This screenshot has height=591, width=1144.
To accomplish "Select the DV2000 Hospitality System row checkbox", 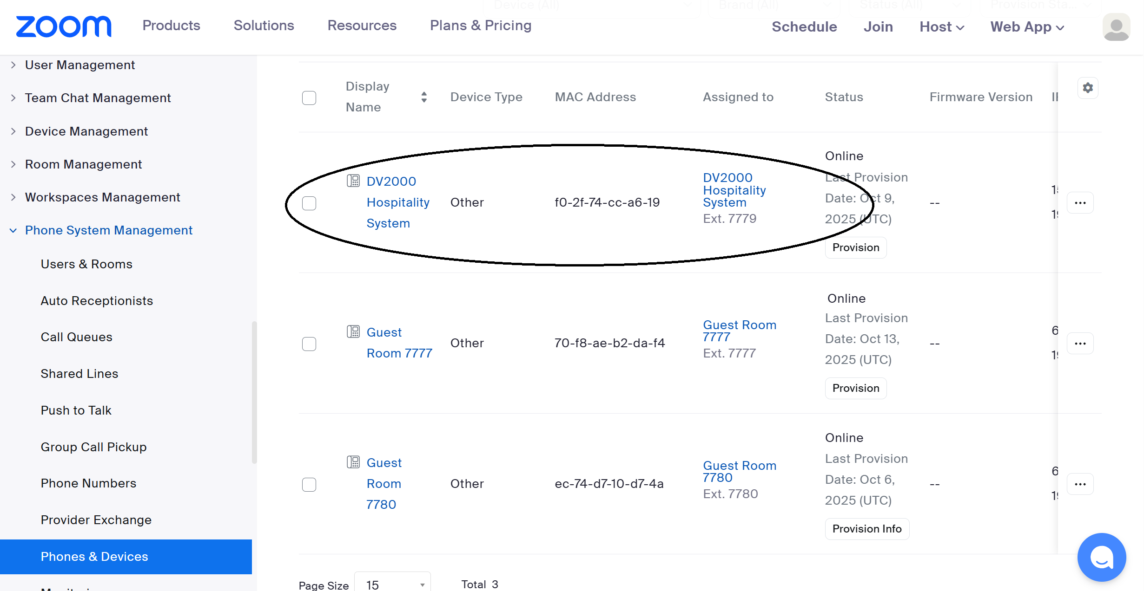I will (309, 203).
